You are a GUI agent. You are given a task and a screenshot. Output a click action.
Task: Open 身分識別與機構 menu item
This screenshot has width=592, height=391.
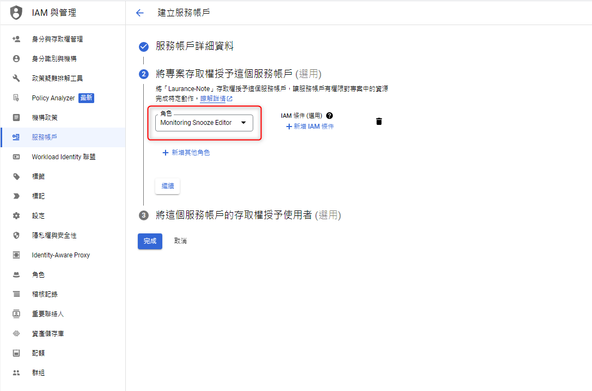[63, 58]
